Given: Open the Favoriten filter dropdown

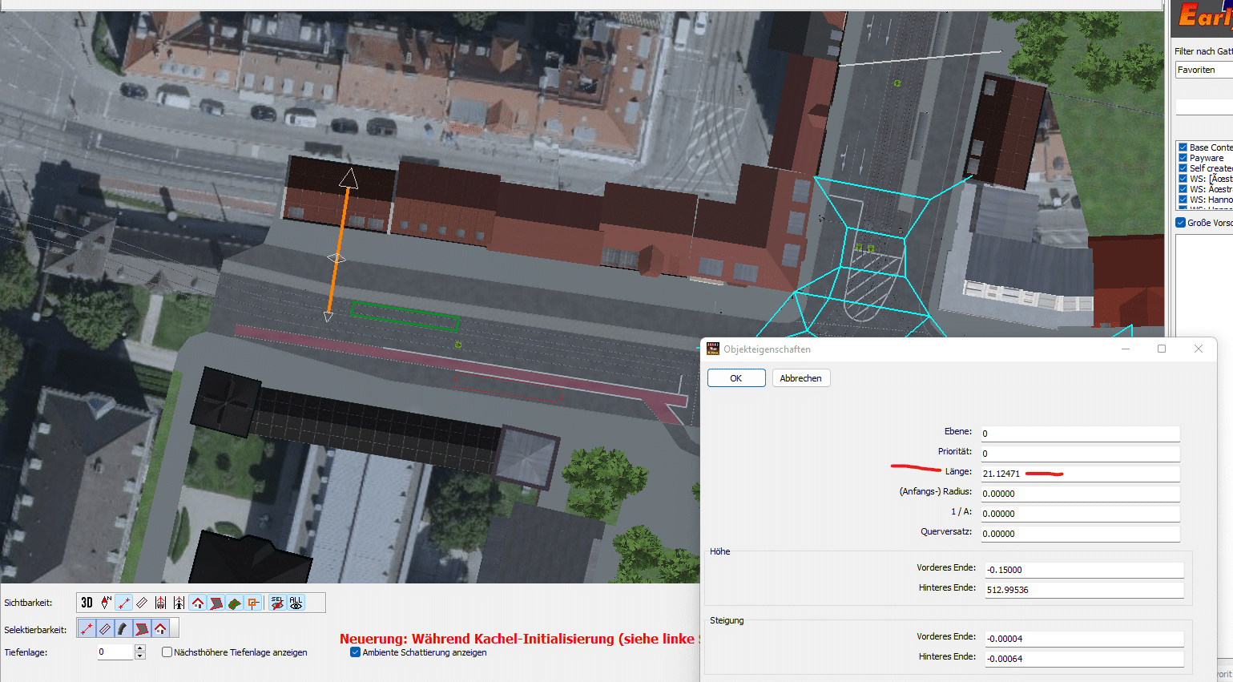Looking at the screenshot, I should pos(1203,71).
